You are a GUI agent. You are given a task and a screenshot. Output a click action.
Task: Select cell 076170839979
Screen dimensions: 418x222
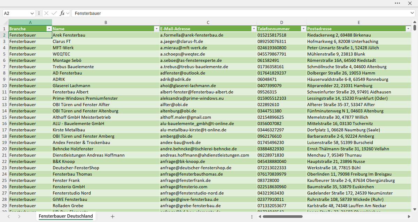point(281,174)
